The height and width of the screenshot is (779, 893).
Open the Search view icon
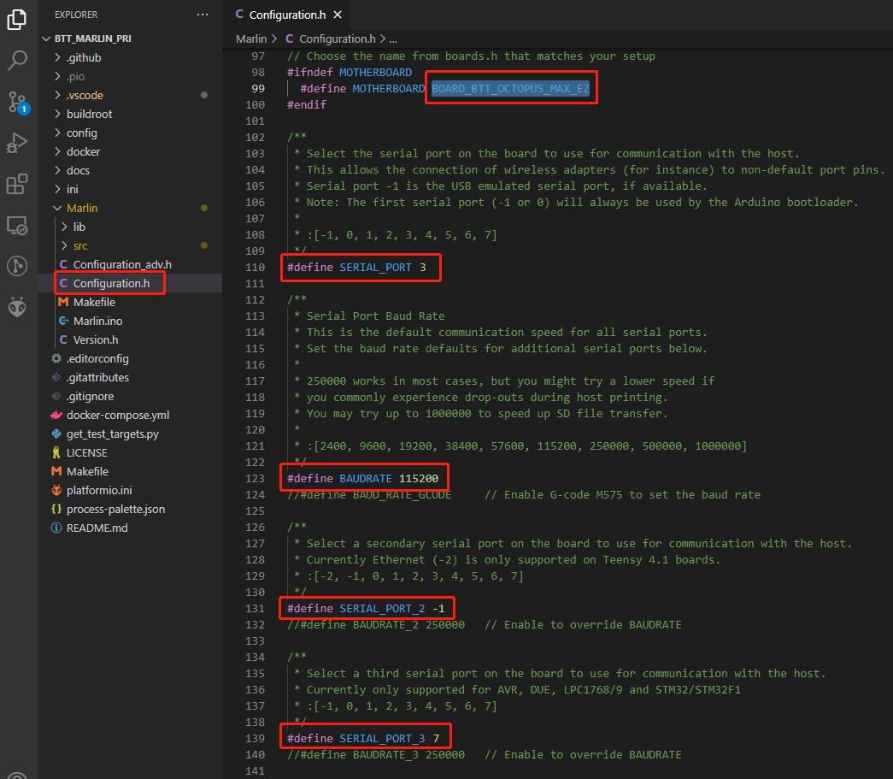17,61
